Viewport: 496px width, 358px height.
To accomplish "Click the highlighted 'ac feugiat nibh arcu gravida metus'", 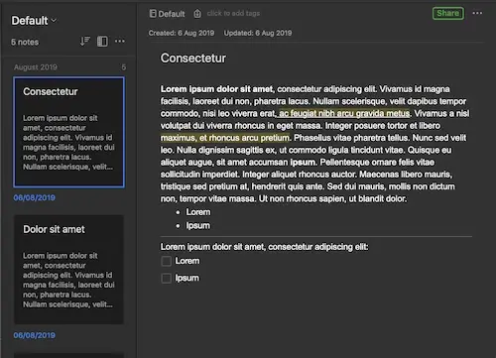I will tap(344, 113).
